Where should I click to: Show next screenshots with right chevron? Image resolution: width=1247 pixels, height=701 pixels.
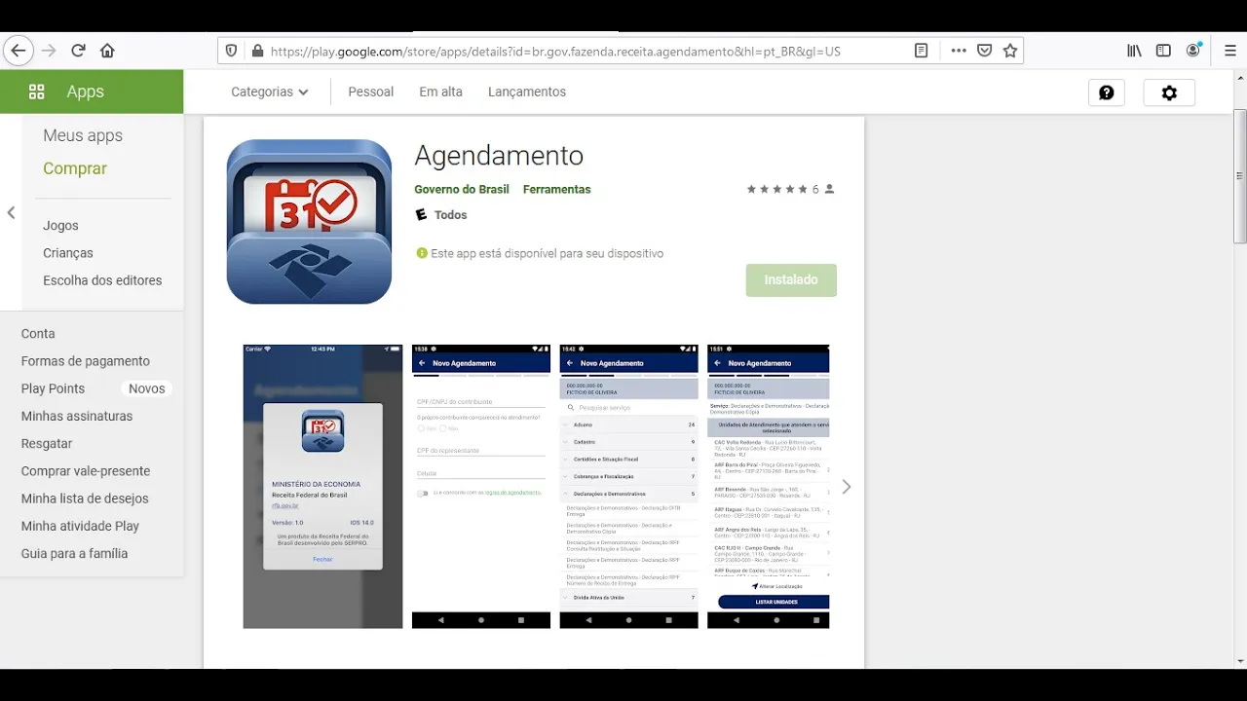click(x=847, y=487)
